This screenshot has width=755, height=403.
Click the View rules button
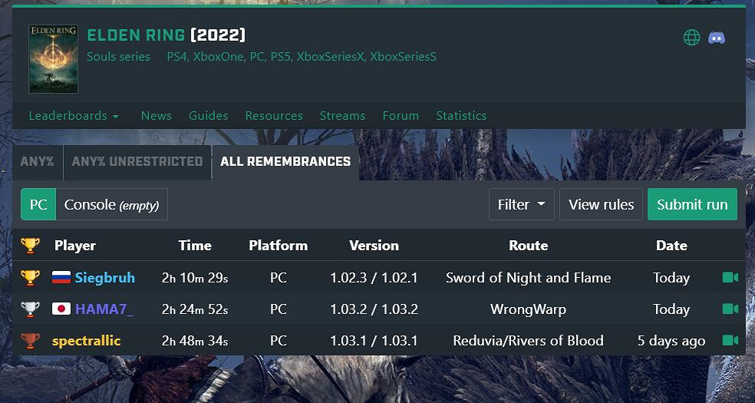(x=601, y=204)
